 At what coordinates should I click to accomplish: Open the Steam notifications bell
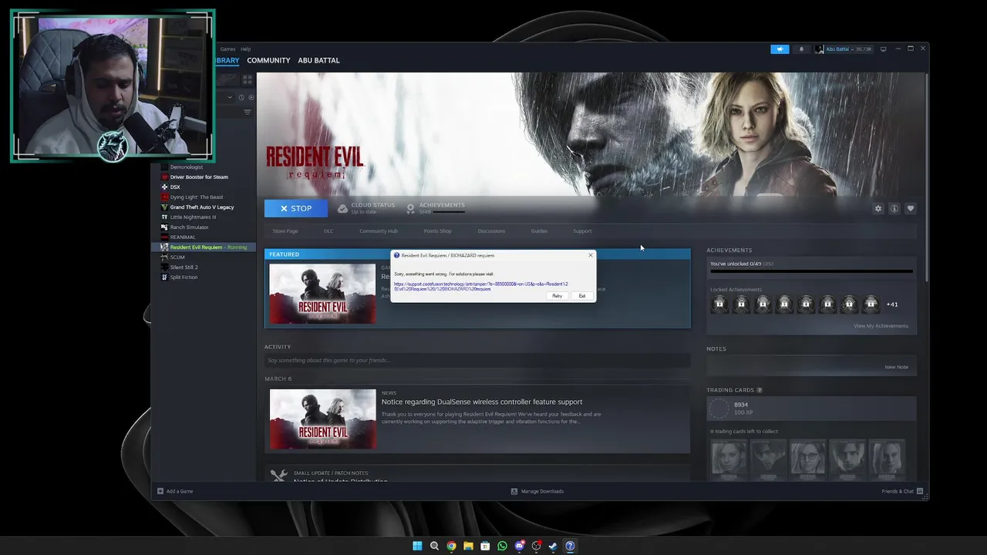pyautogui.click(x=801, y=49)
